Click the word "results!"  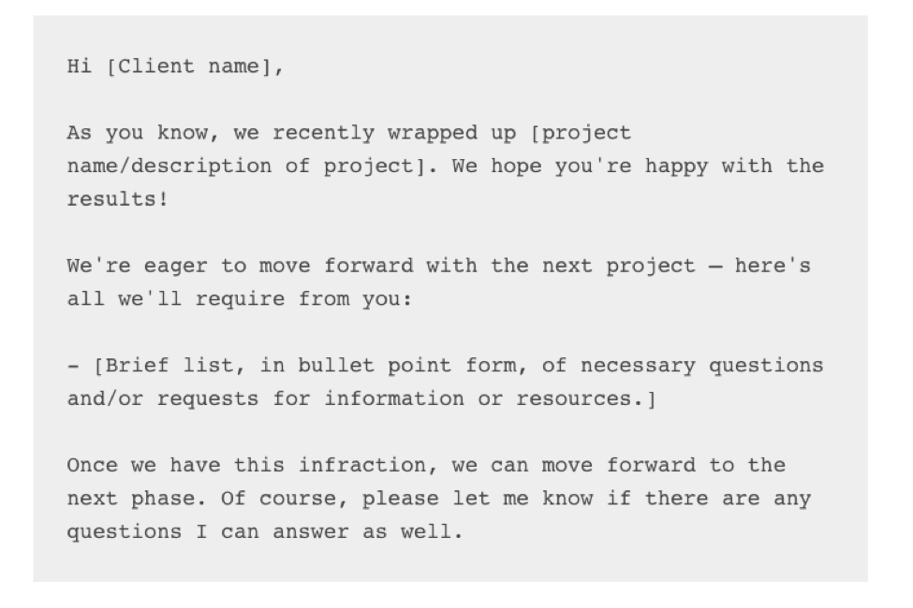(x=118, y=199)
